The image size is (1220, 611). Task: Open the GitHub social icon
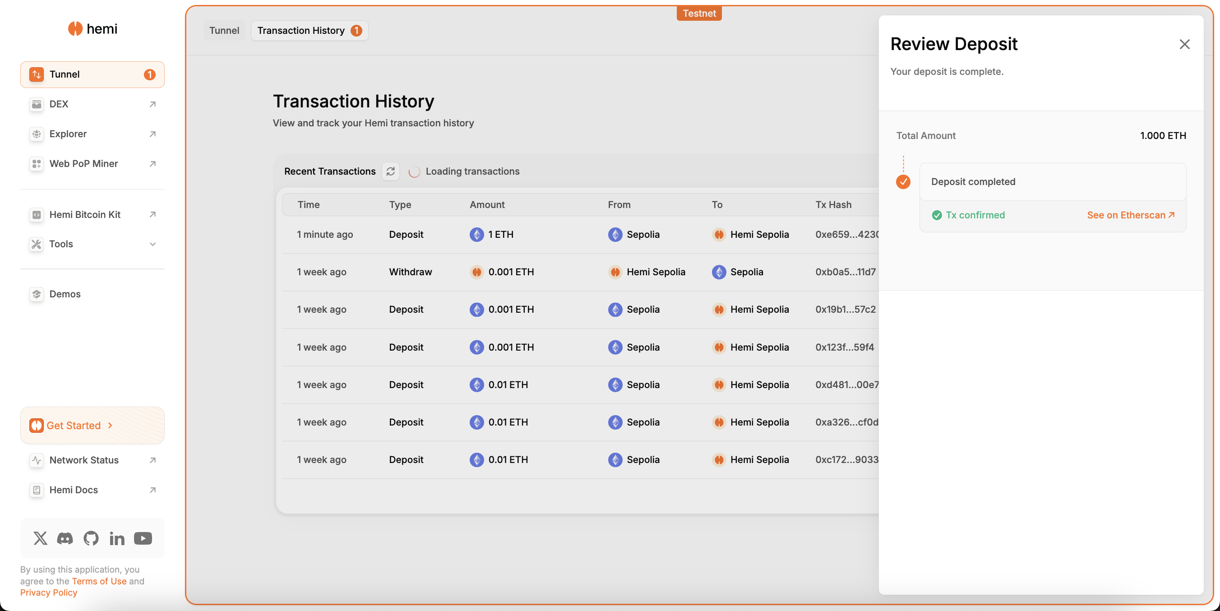pos(91,538)
